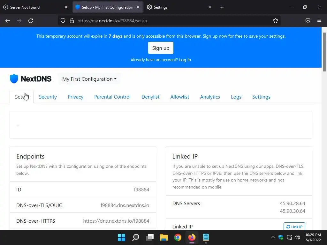The height and width of the screenshot is (245, 327).
Task: Open the Denylist tab
Action: (150, 97)
